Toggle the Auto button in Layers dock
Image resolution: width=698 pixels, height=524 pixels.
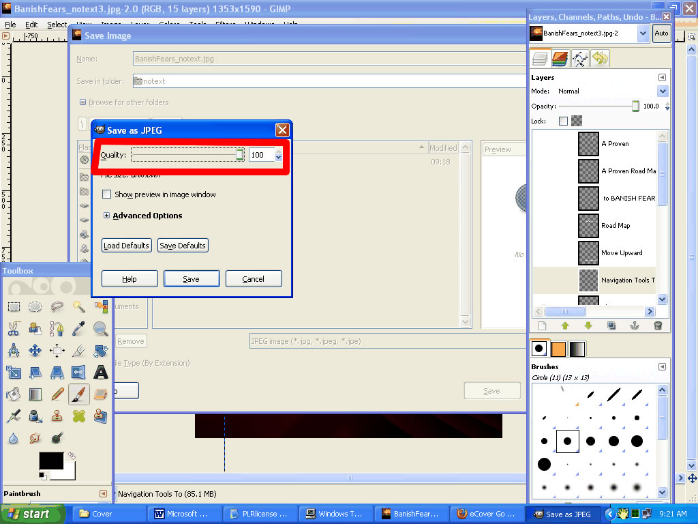coord(661,33)
